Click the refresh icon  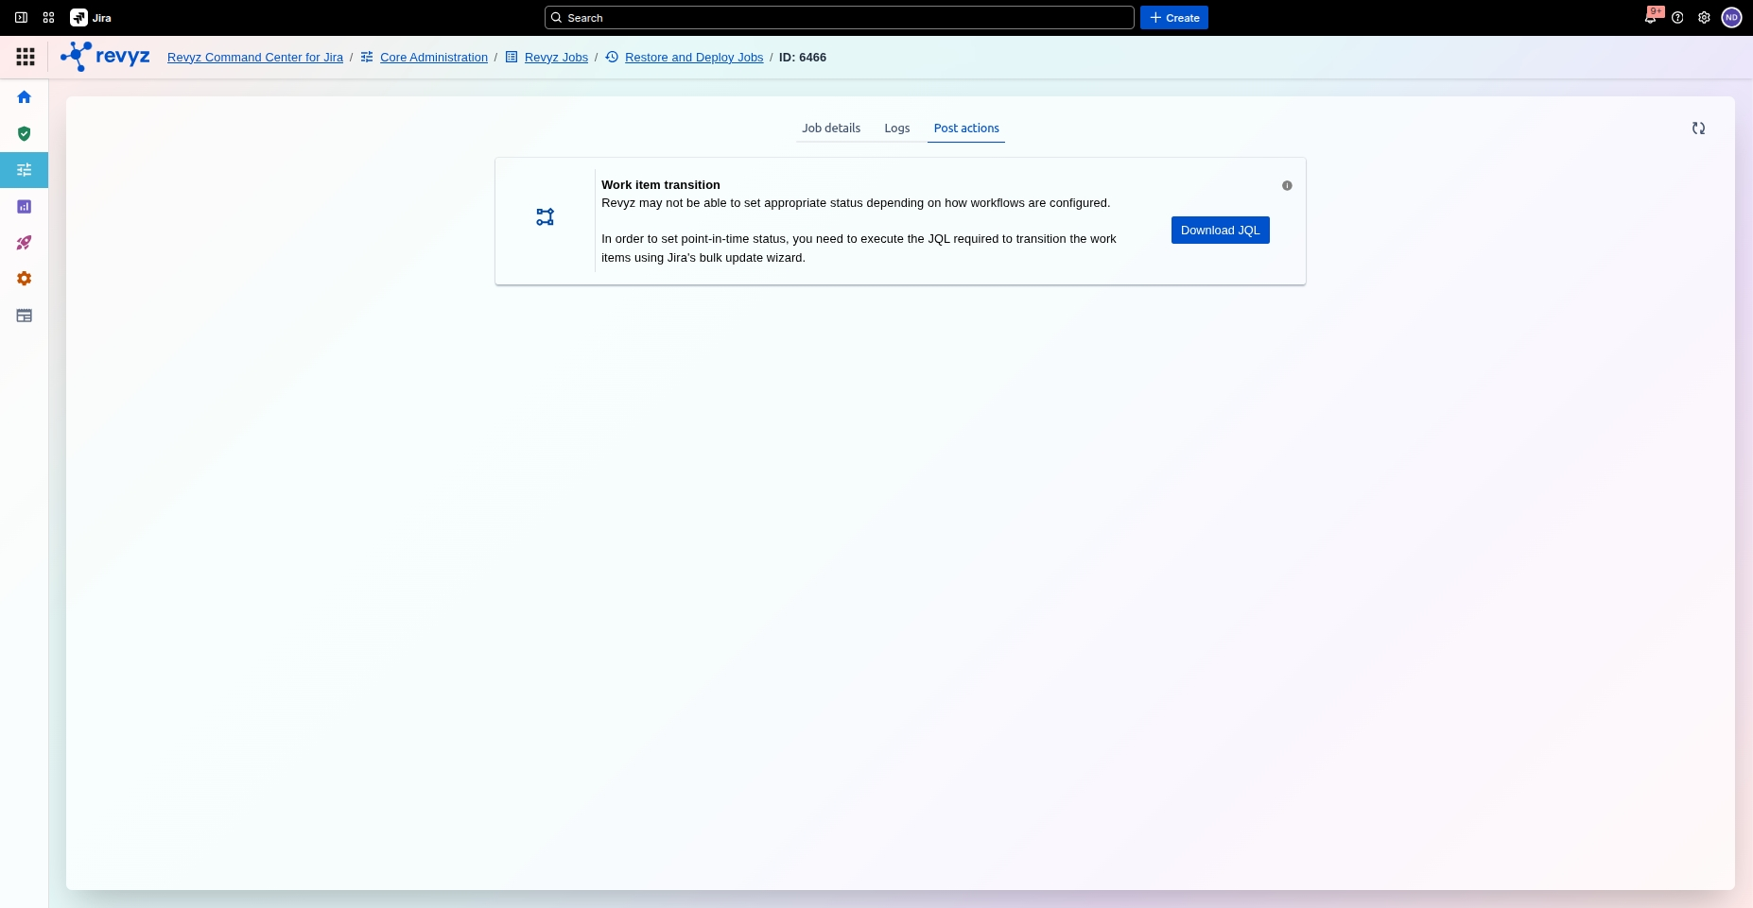coord(1698,128)
